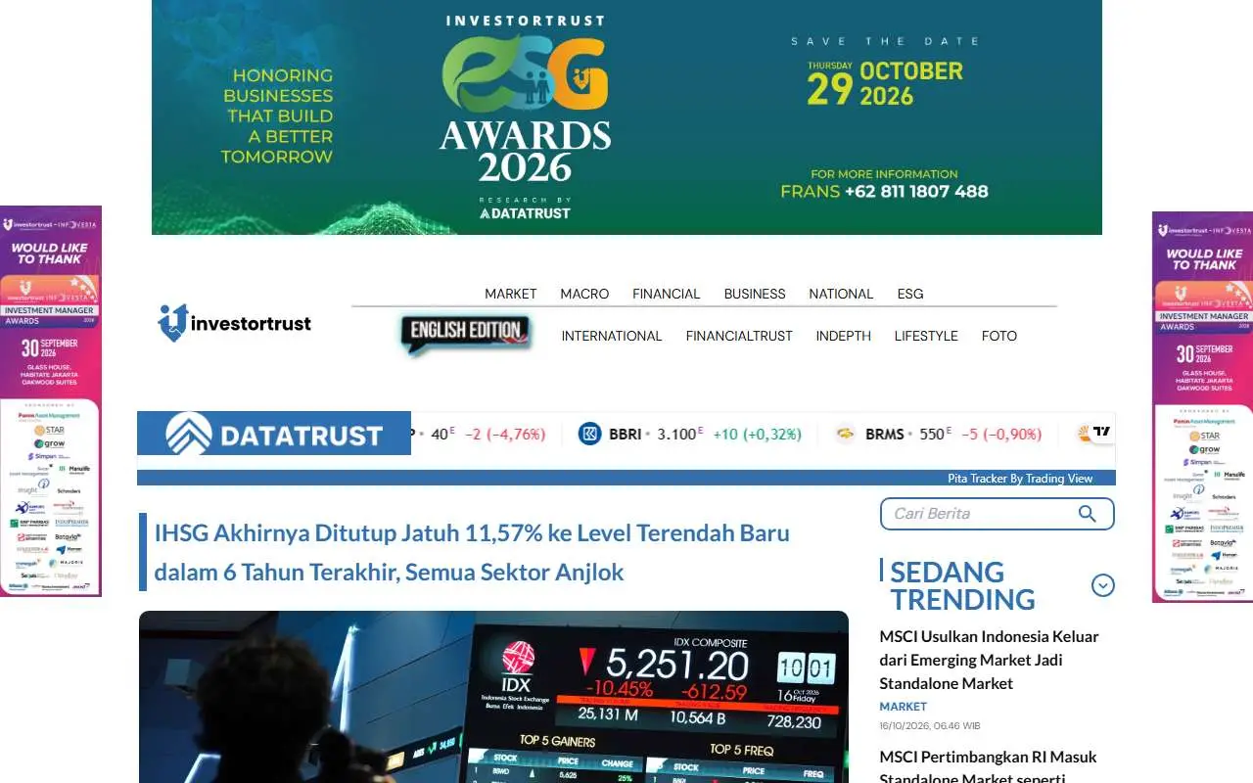Viewport: 1253px width, 783px height.
Task: Click the SEDANG TRENDING heading
Action: 962,585
